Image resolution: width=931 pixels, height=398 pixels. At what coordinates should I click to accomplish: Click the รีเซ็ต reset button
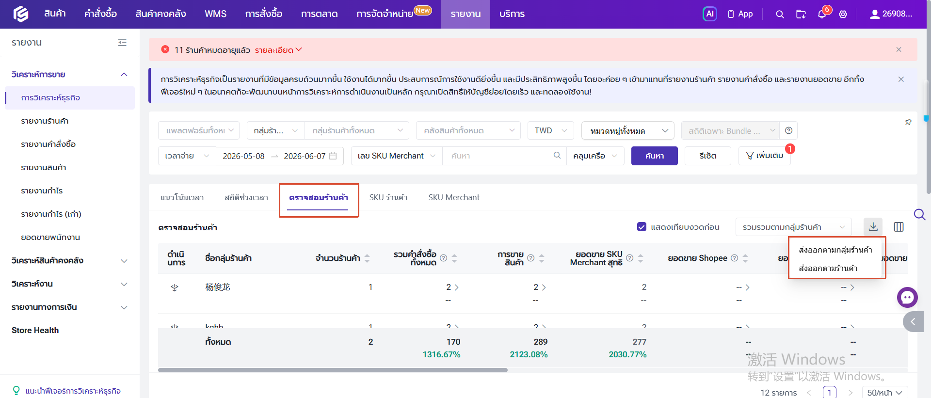point(708,156)
